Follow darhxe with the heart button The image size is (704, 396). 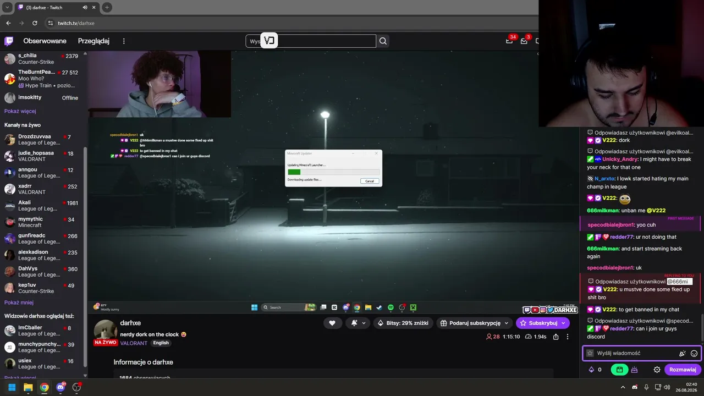point(332,323)
